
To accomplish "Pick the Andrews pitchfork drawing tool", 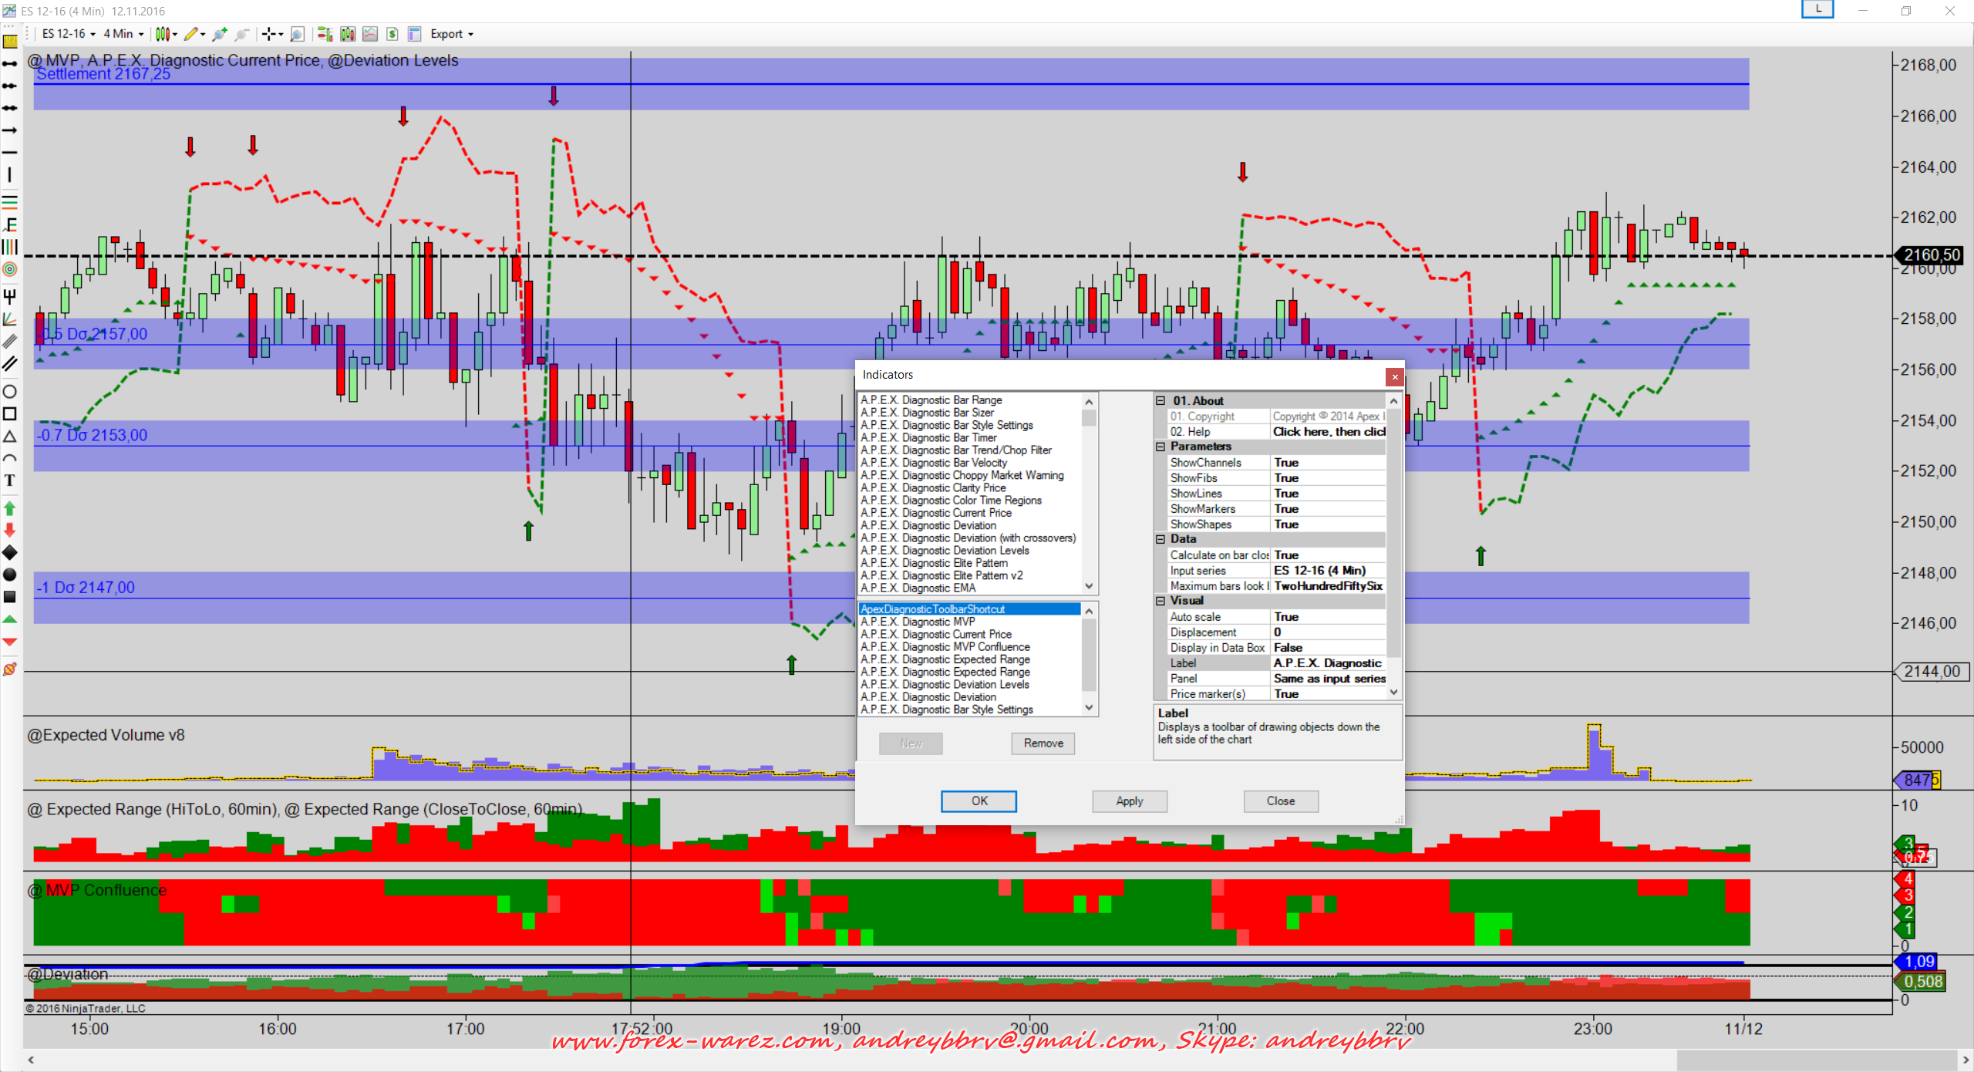I will click(x=10, y=296).
